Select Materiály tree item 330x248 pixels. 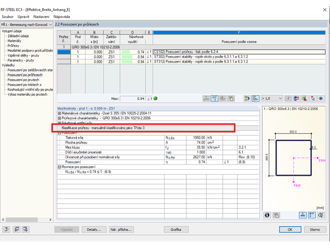(x=14, y=41)
